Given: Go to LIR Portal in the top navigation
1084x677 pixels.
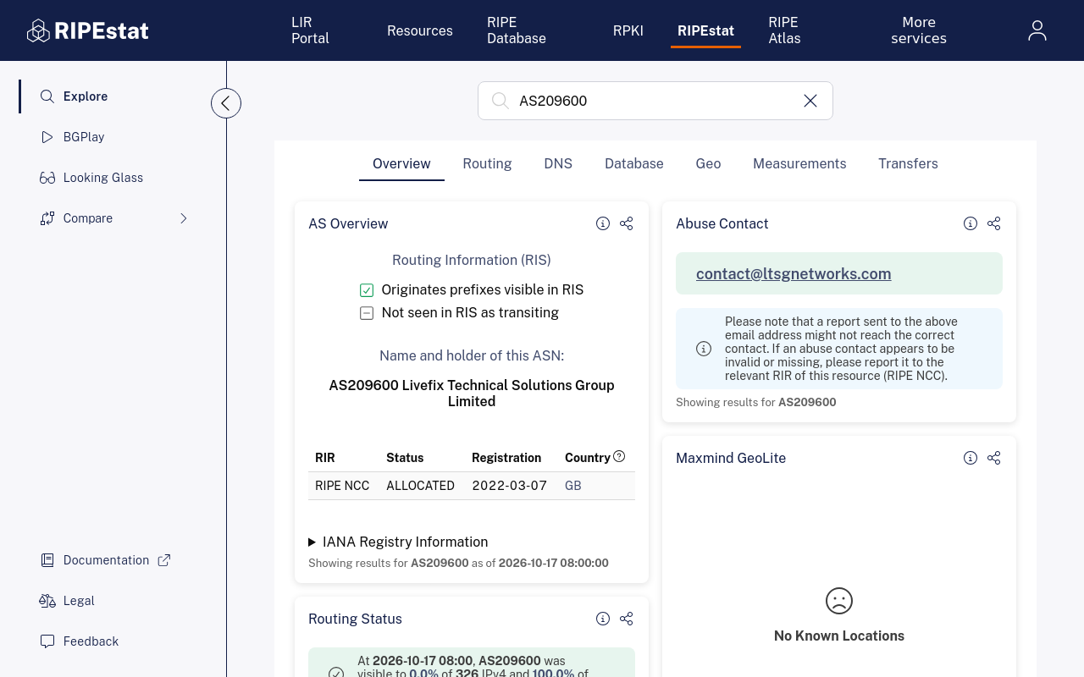Looking at the screenshot, I should 310,30.
